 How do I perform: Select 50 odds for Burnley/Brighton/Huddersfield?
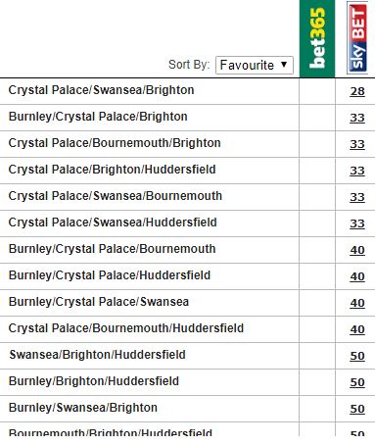point(357,382)
